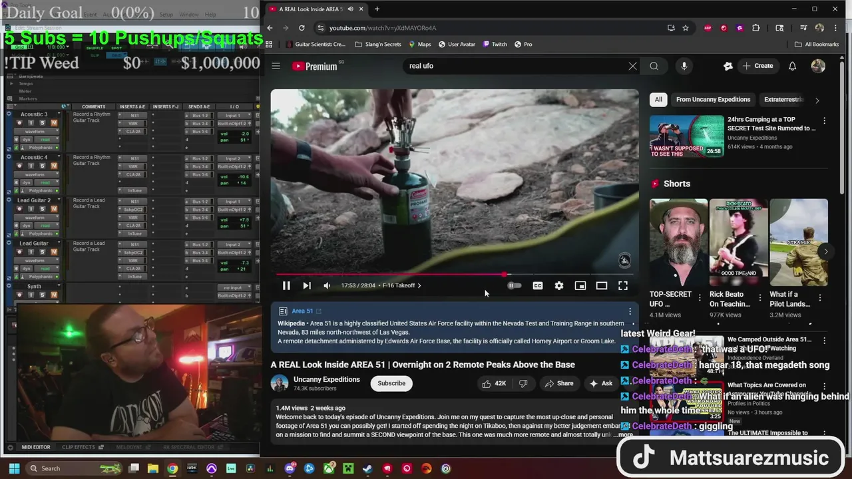This screenshot has height=479, width=852.
Task: Open the Uncanny Expeditions channel name
Action: click(x=327, y=379)
